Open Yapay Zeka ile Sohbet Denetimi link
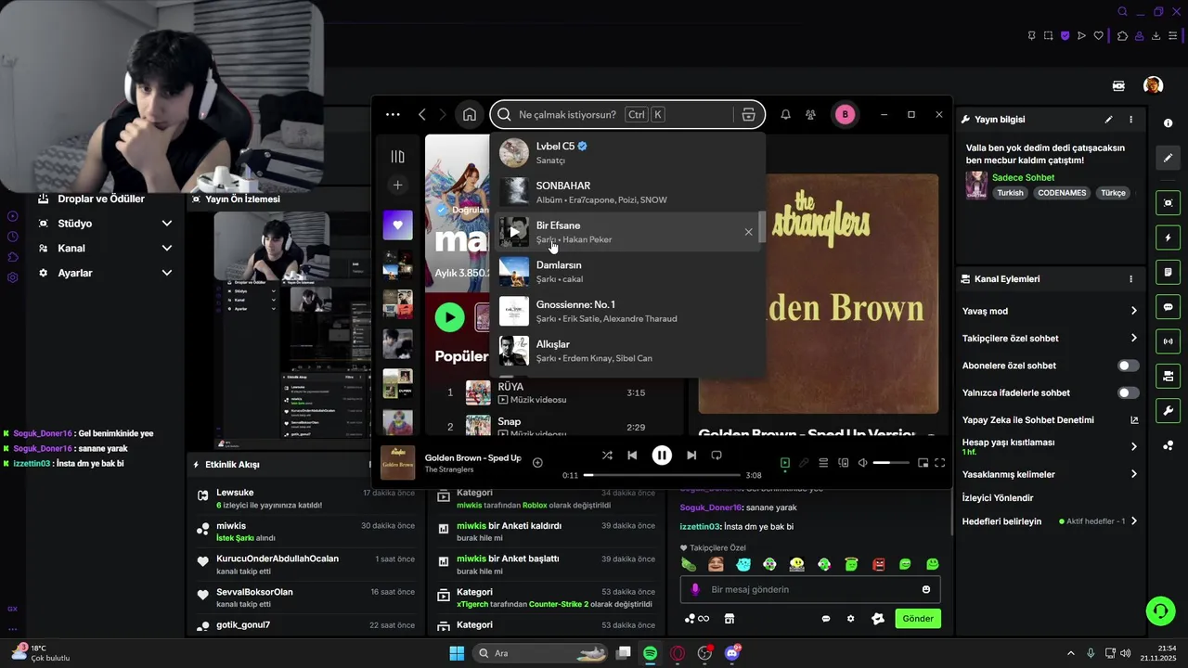 1050,419
